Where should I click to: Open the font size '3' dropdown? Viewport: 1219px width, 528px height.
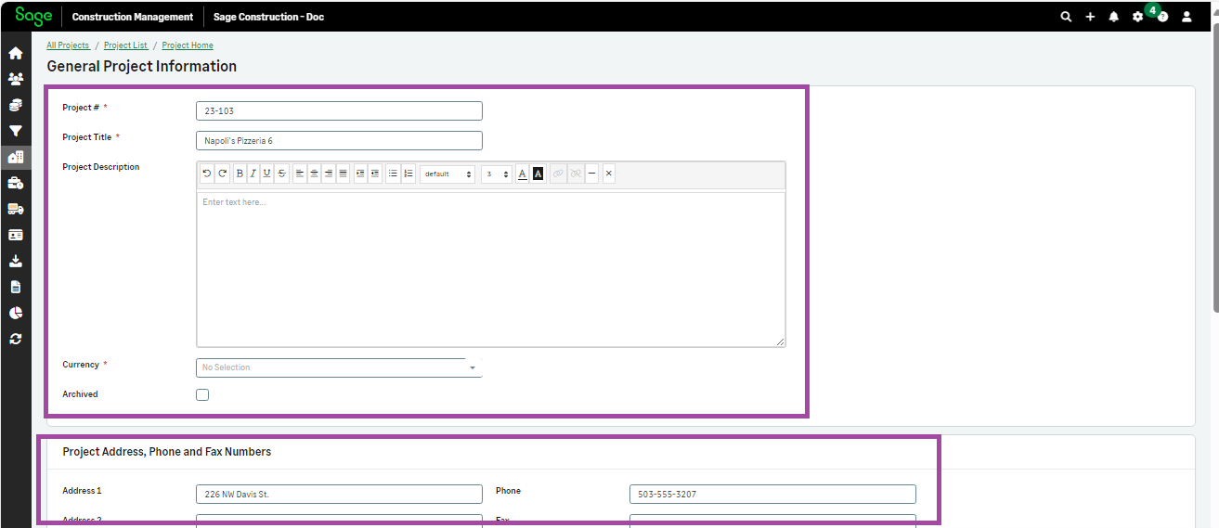(496, 174)
